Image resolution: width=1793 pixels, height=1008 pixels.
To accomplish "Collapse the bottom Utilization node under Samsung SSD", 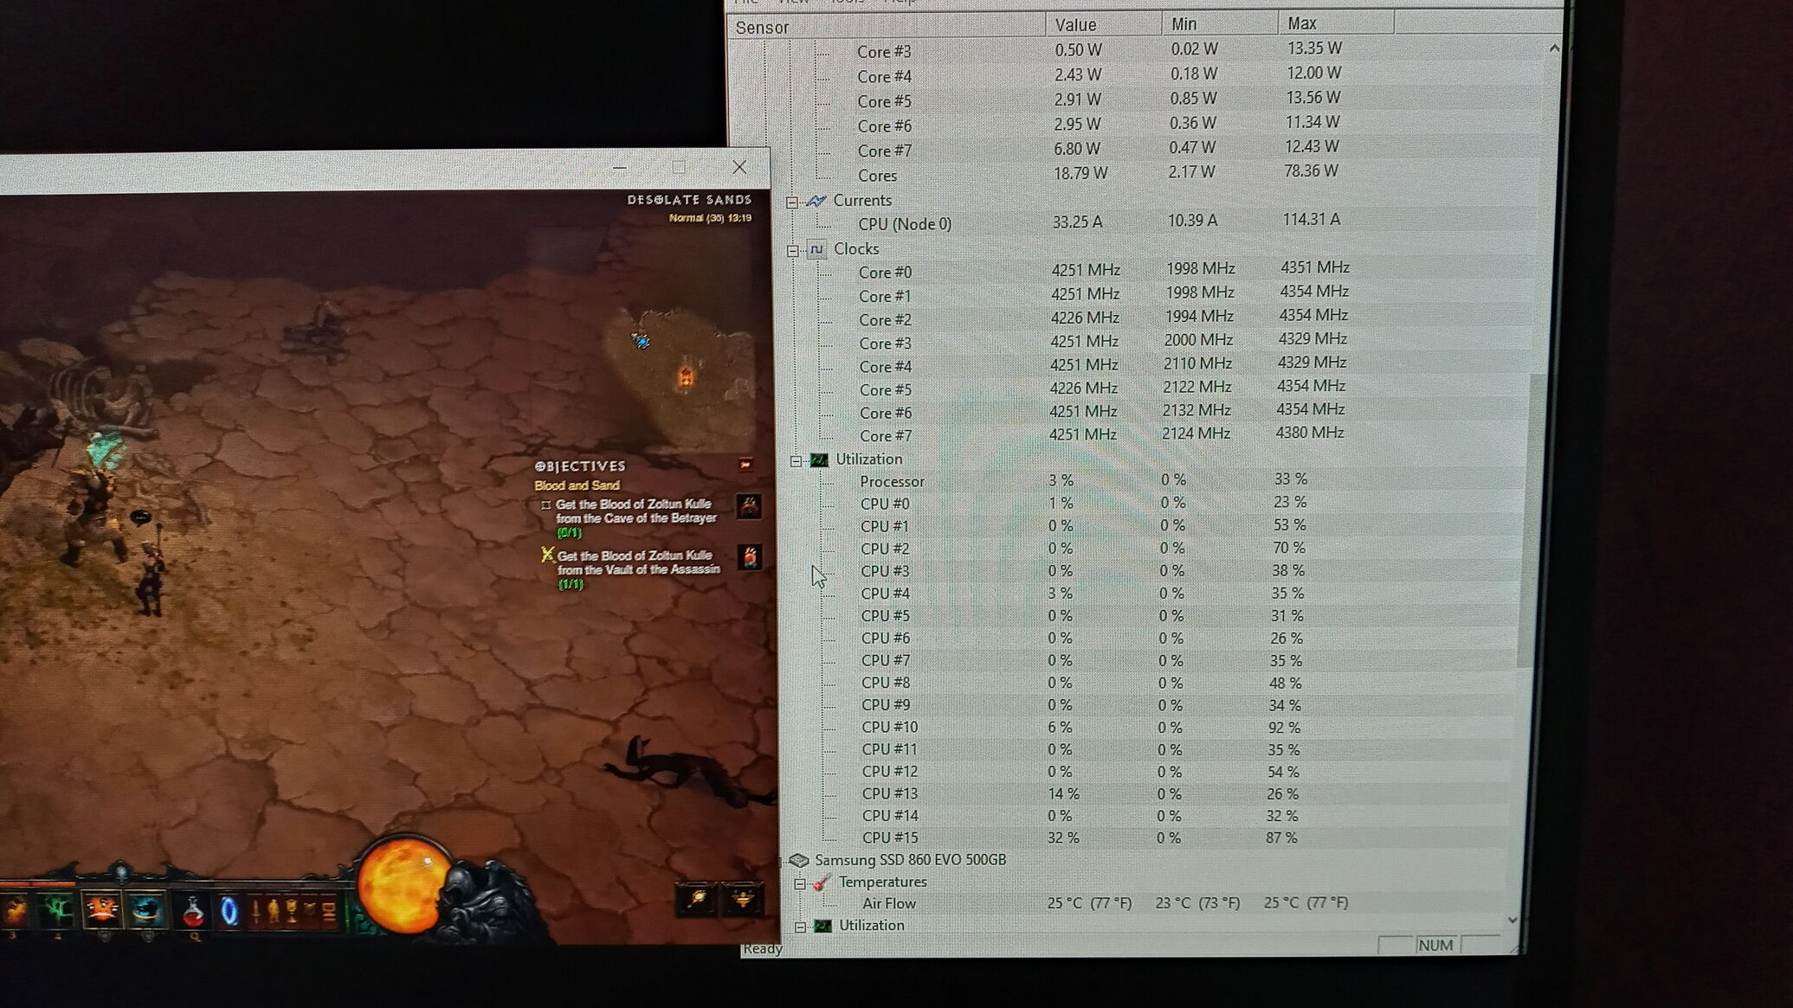I will click(801, 927).
